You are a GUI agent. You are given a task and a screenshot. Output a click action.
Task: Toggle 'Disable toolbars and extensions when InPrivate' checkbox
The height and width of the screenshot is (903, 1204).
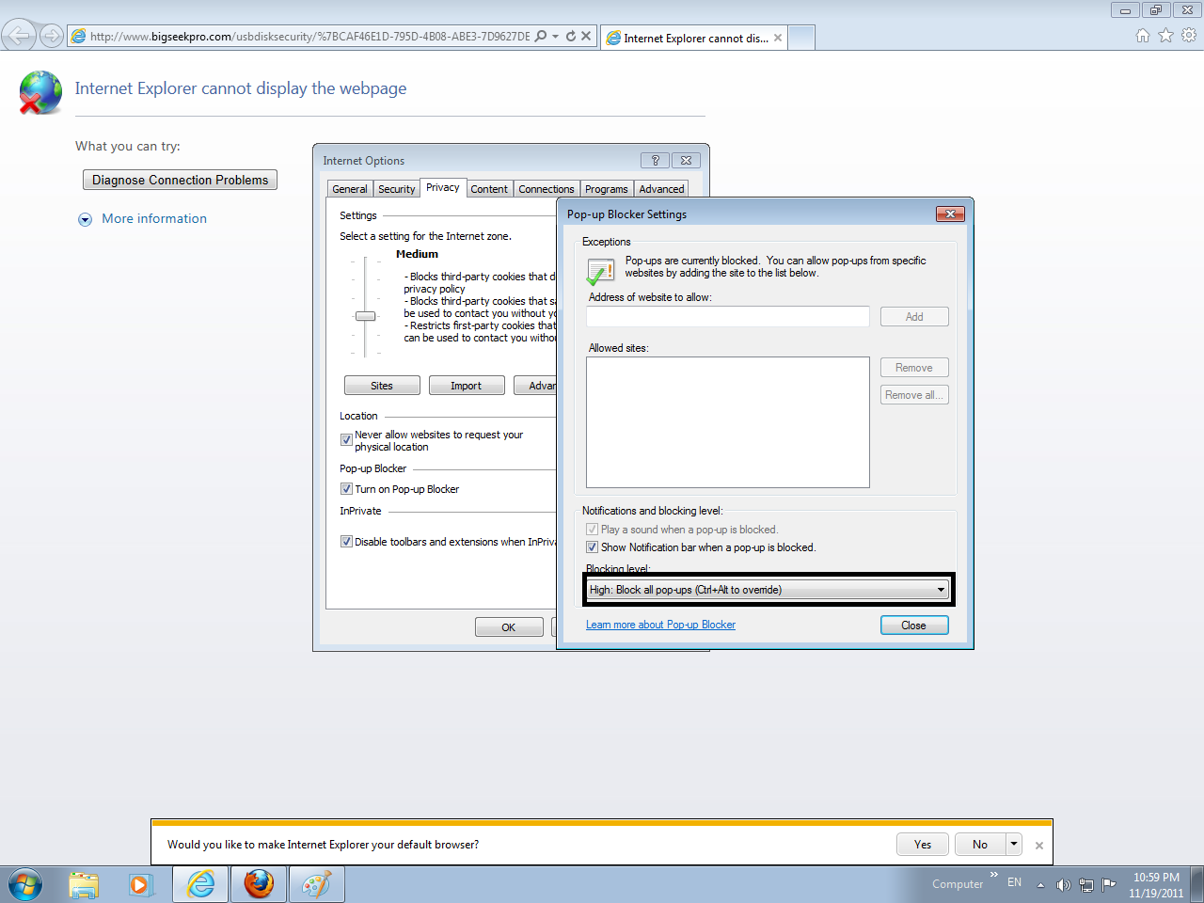click(346, 542)
